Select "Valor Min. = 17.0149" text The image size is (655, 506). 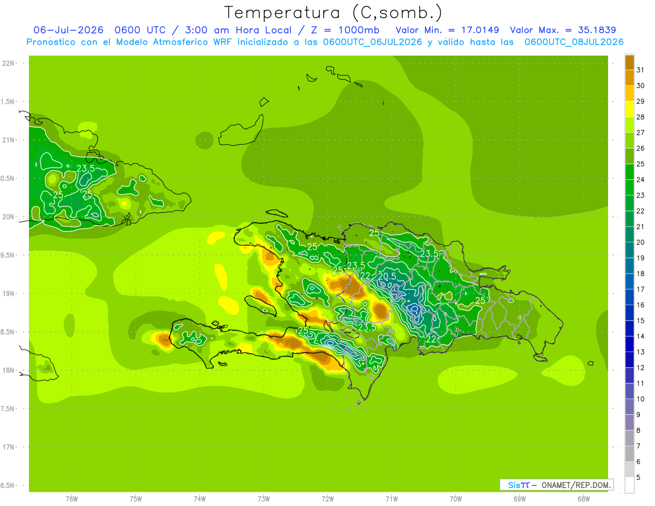coord(448,30)
